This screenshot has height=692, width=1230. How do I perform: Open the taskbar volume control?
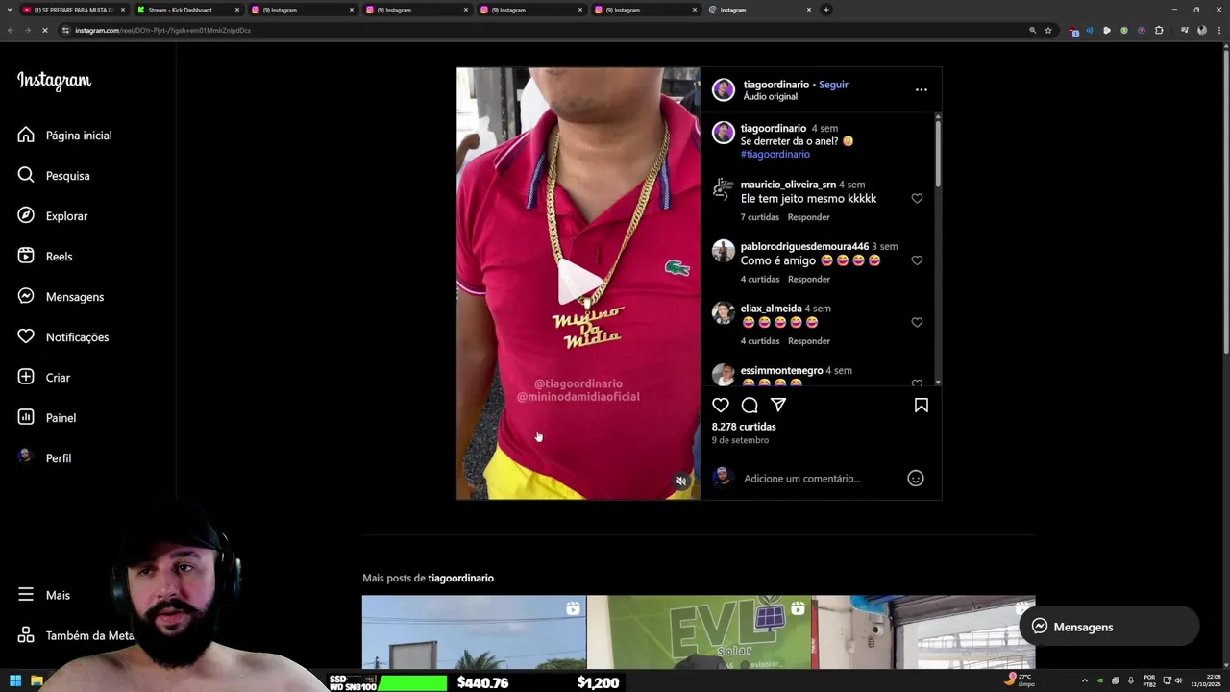[1179, 680]
